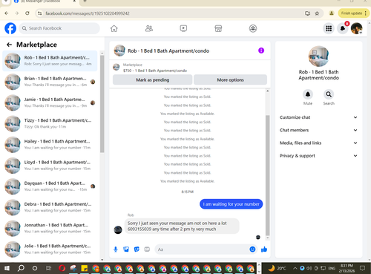Screen dimensions: 371x274
Task: Mute this conversation with the bell icon
Action: tap(308, 94)
